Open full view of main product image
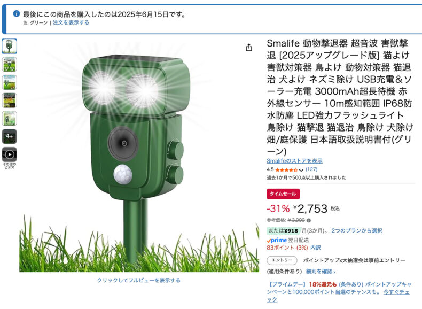Screen dimensions: 422x309 click(x=139, y=280)
